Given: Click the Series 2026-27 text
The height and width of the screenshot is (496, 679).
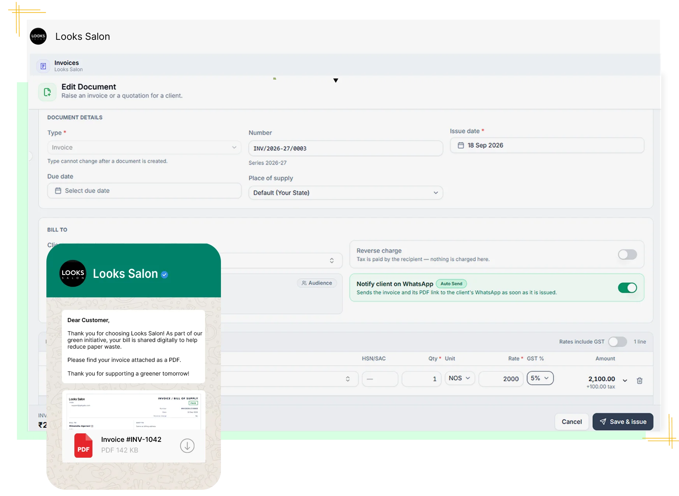Looking at the screenshot, I should point(267,163).
